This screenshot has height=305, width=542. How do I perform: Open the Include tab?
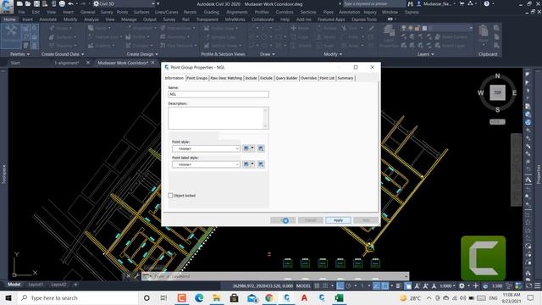pos(251,78)
